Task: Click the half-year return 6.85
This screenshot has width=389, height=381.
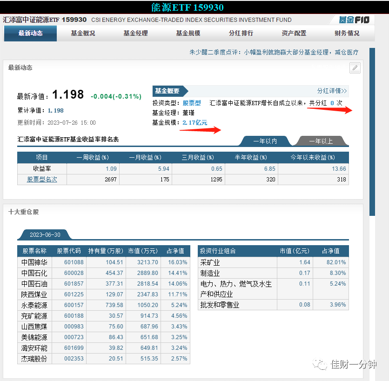Action: [x=270, y=169]
